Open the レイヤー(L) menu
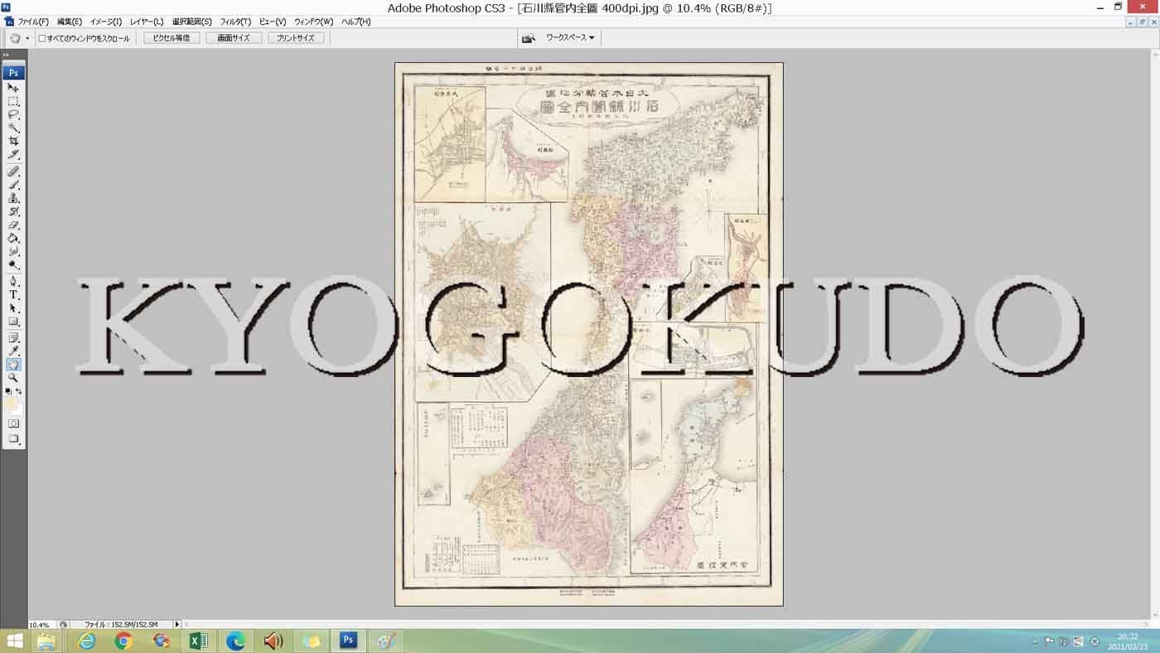This screenshot has width=1160, height=653. tap(147, 22)
